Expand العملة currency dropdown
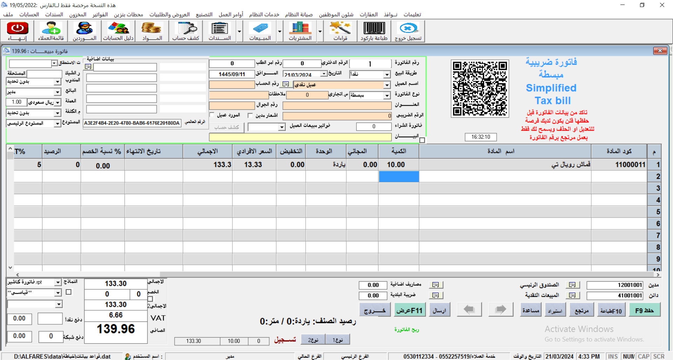 [57, 103]
